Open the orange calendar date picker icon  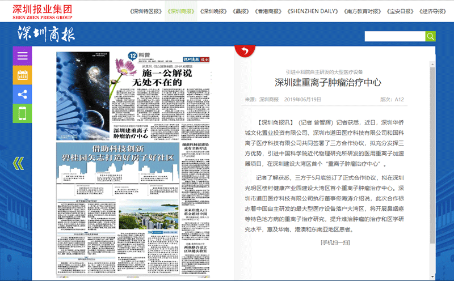pos(22,75)
